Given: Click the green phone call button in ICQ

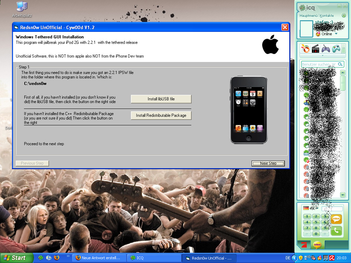Looking at the screenshot, I should coord(336,230).
